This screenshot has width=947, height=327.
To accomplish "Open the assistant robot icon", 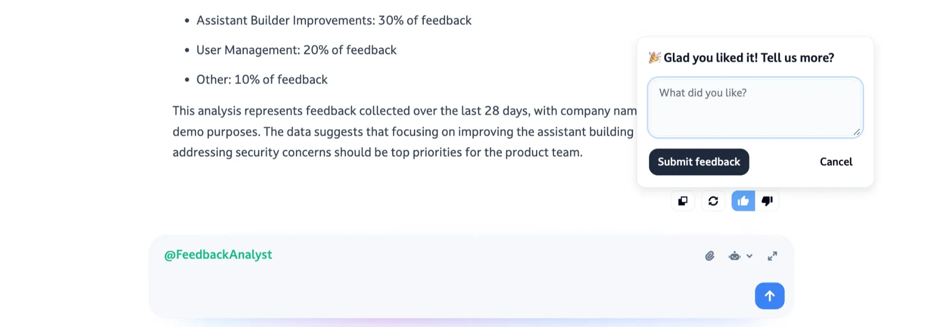I will [x=733, y=256].
